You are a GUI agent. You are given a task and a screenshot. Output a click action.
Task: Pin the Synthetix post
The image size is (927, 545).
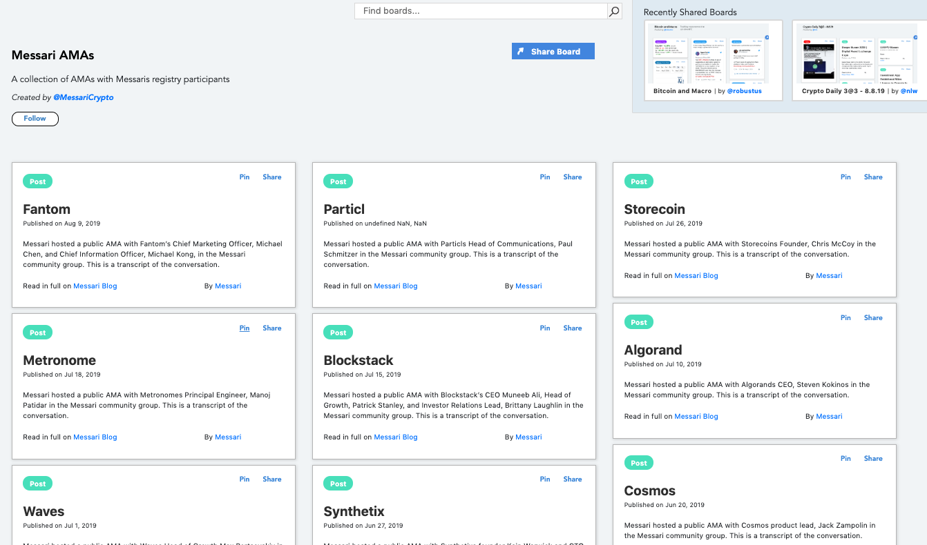[545, 479]
